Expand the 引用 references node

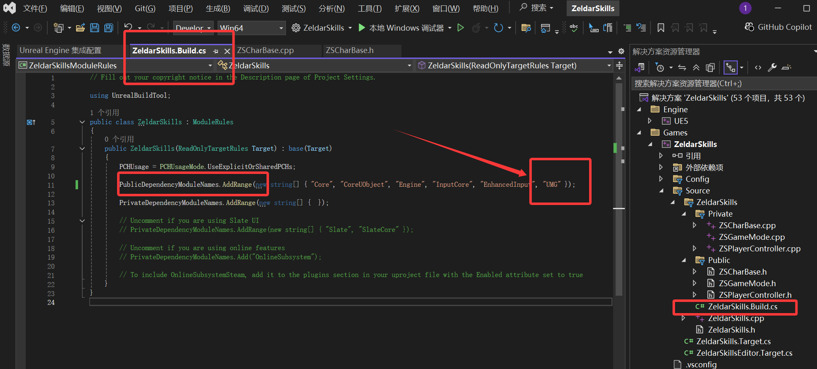[x=661, y=156]
